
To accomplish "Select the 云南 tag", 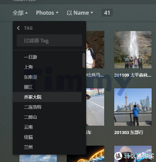I will click(x=47, y=127).
